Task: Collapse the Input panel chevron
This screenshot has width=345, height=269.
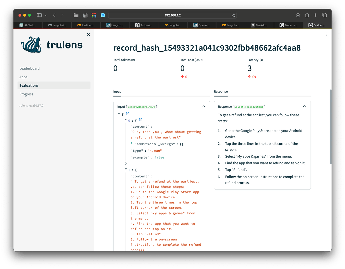Action: [204, 106]
